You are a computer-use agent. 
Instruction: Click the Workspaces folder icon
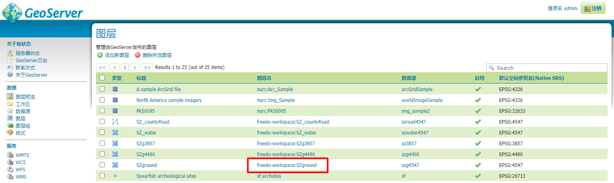tap(10, 104)
